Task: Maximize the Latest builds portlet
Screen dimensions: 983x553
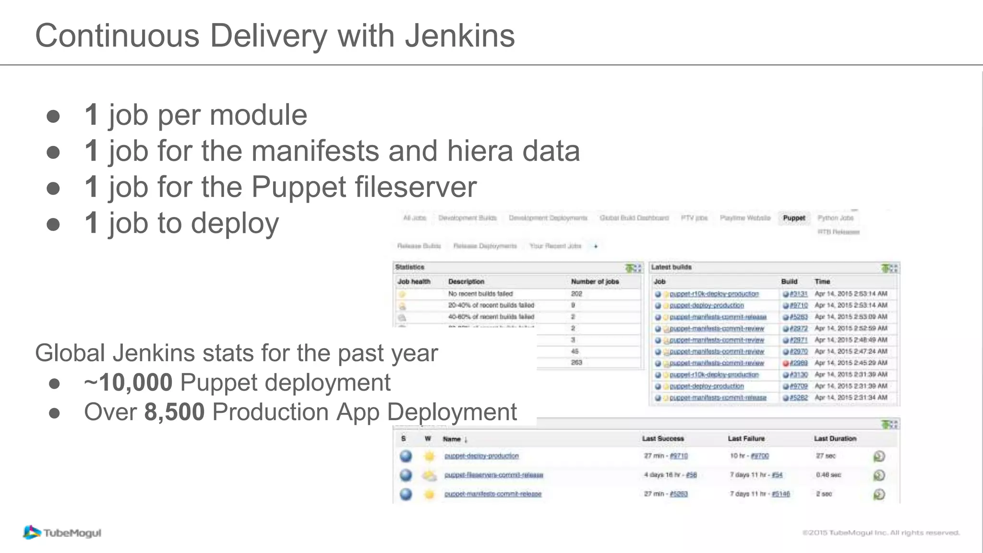Action: point(895,268)
